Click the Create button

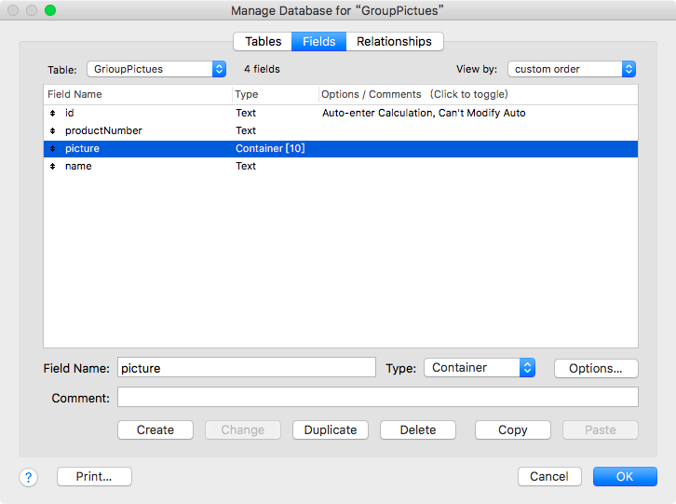(x=155, y=430)
